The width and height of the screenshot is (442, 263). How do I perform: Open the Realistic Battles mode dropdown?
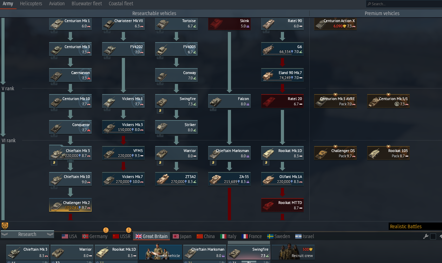[x=415, y=226]
